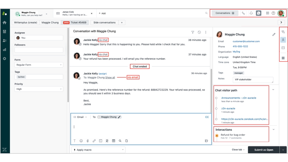
Task: Click the Notes field with VIP stakeholder
Action: click(253, 80)
